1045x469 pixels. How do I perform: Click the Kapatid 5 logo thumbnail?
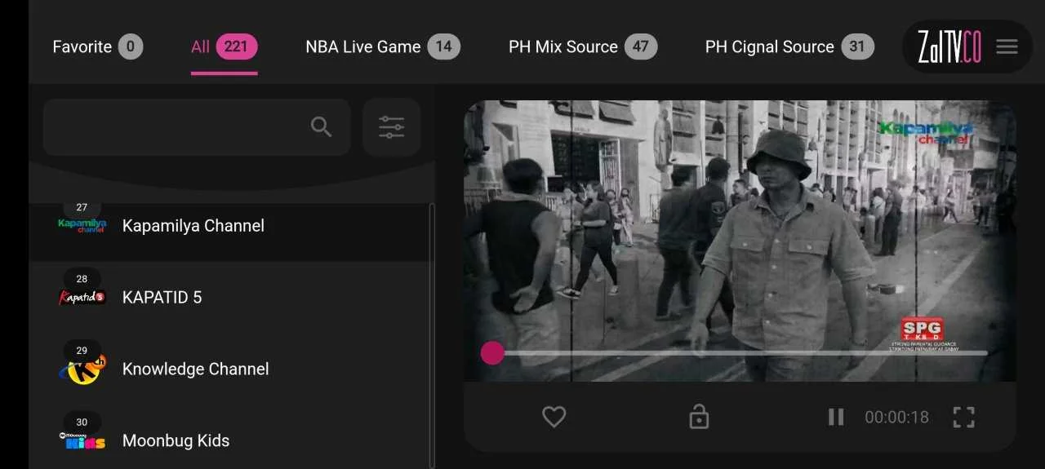tap(82, 297)
